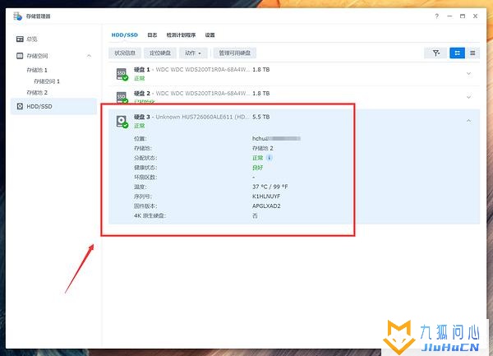Screen dimensions: 493x356
Task: Click the 总览 overview icon in sidebar
Action: click(x=20, y=39)
